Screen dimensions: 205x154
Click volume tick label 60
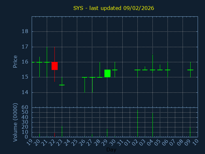point(25,107)
